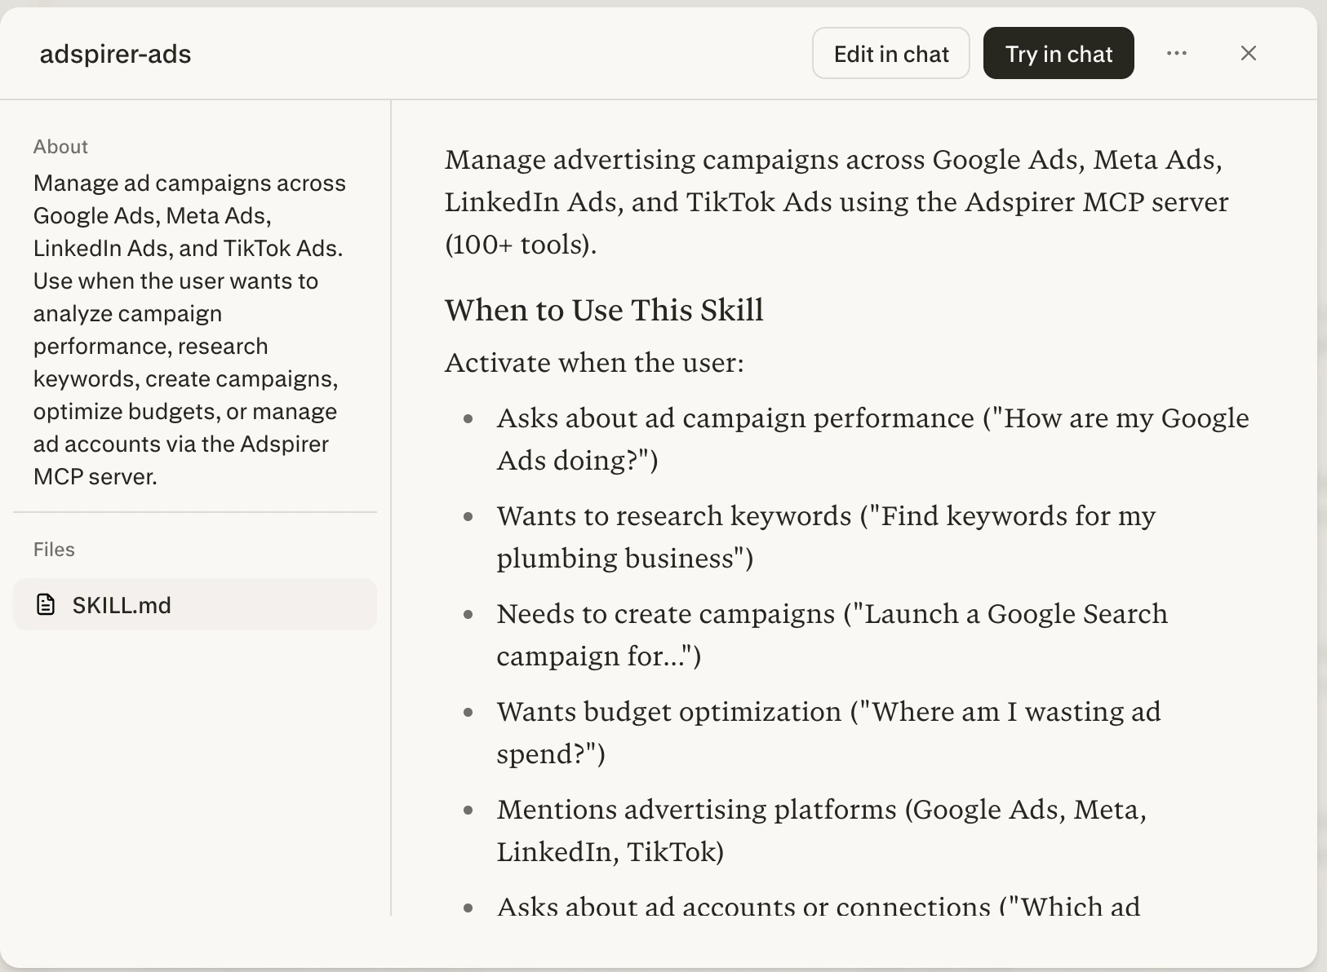Expand additional actions via the ellipsis control
The width and height of the screenshot is (1327, 972).
pyautogui.click(x=1177, y=53)
